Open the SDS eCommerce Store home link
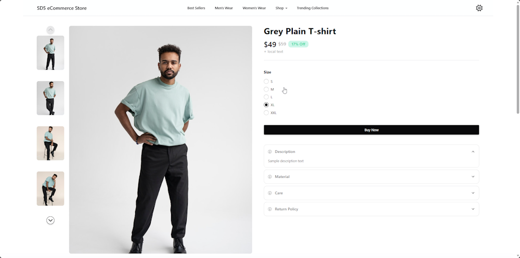Image resolution: width=520 pixels, height=258 pixels. click(x=62, y=8)
